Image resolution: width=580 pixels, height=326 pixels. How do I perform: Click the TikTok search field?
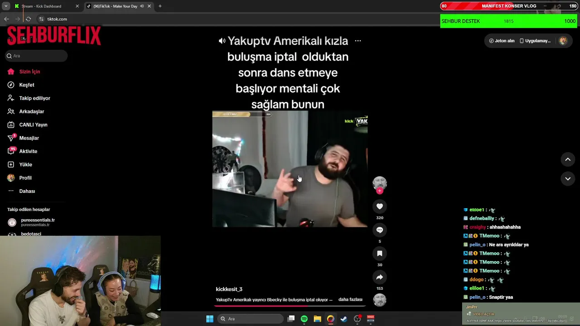[36, 56]
